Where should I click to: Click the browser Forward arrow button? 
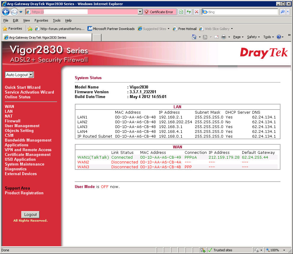point(14,12)
